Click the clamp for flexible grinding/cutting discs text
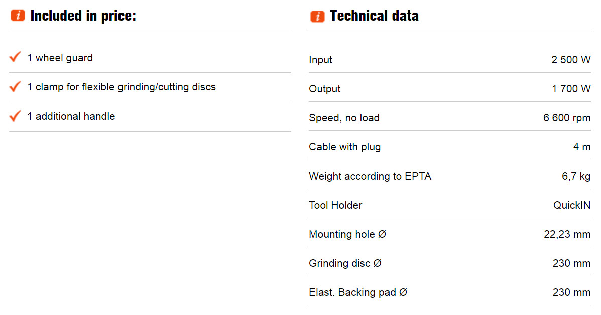The width and height of the screenshot is (601, 315). [x=122, y=87]
